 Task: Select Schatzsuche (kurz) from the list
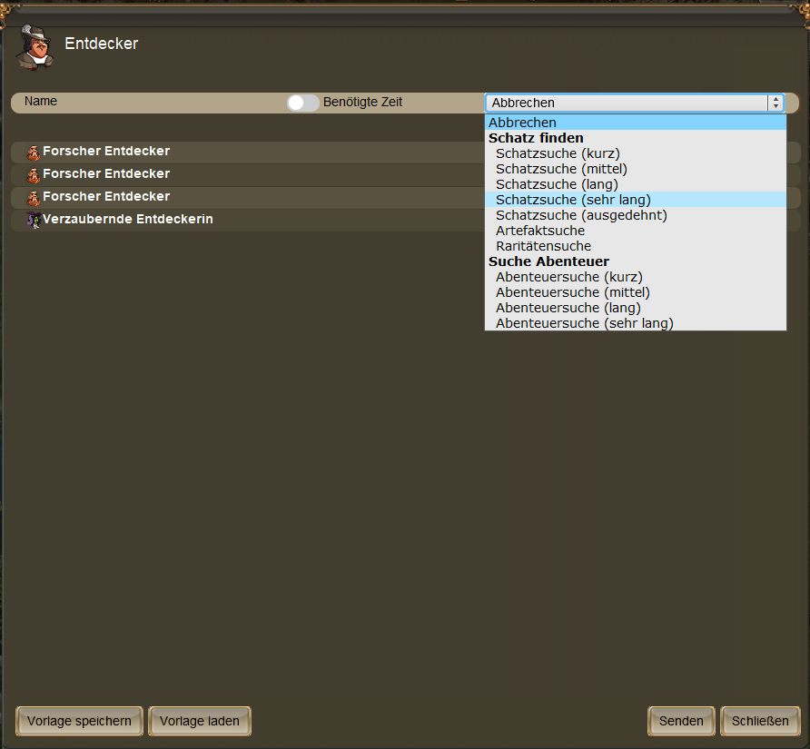pyautogui.click(x=558, y=153)
